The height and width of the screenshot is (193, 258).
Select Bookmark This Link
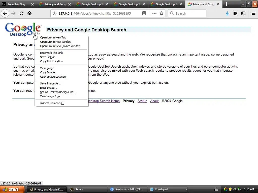(61, 53)
